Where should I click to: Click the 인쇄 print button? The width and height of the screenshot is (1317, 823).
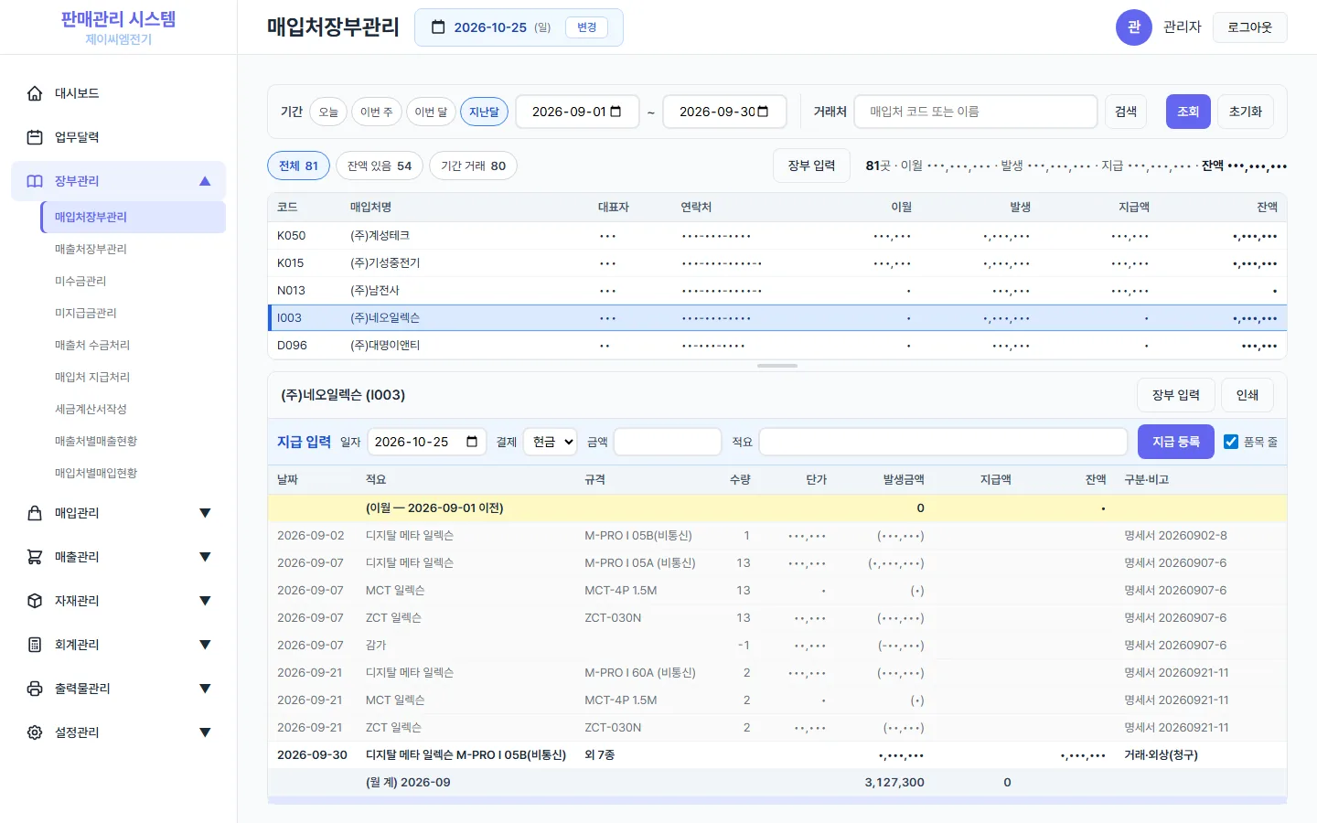tap(1247, 395)
